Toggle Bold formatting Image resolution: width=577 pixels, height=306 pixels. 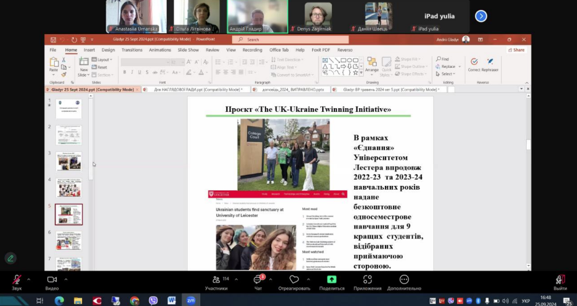[x=124, y=72]
